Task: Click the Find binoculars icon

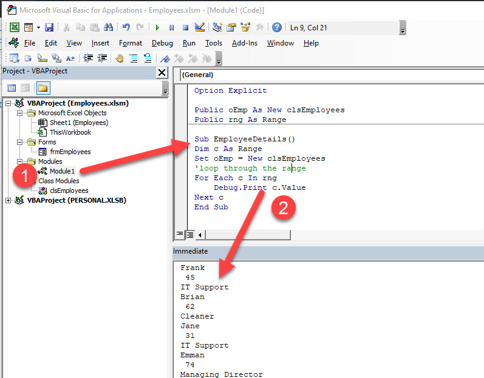Action: [x=108, y=27]
